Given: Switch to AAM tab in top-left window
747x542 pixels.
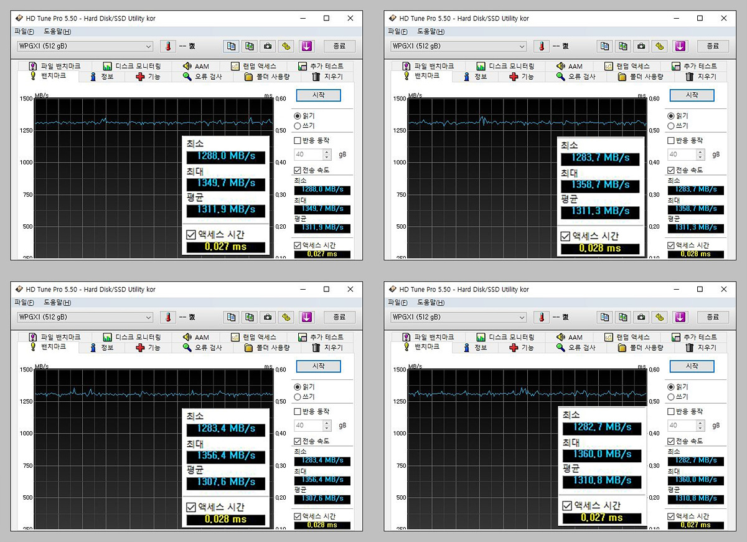Looking at the screenshot, I should click(x=195, y=66).
